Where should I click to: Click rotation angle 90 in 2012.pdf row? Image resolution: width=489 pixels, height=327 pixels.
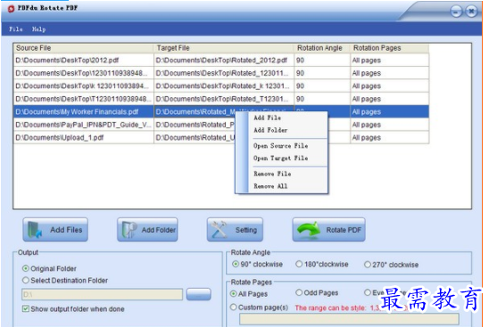322,60
